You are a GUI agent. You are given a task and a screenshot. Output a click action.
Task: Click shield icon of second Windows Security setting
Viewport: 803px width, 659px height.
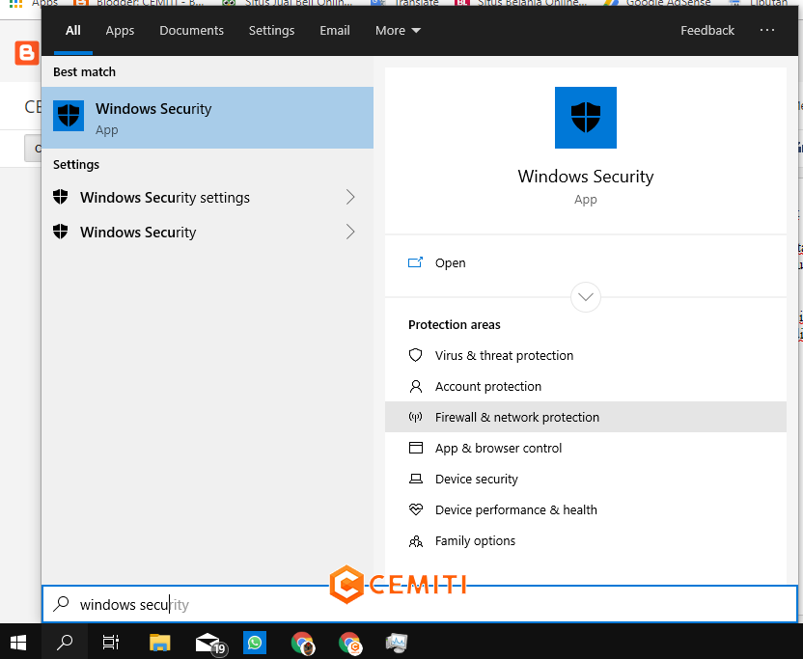click(x=61, y=232)
